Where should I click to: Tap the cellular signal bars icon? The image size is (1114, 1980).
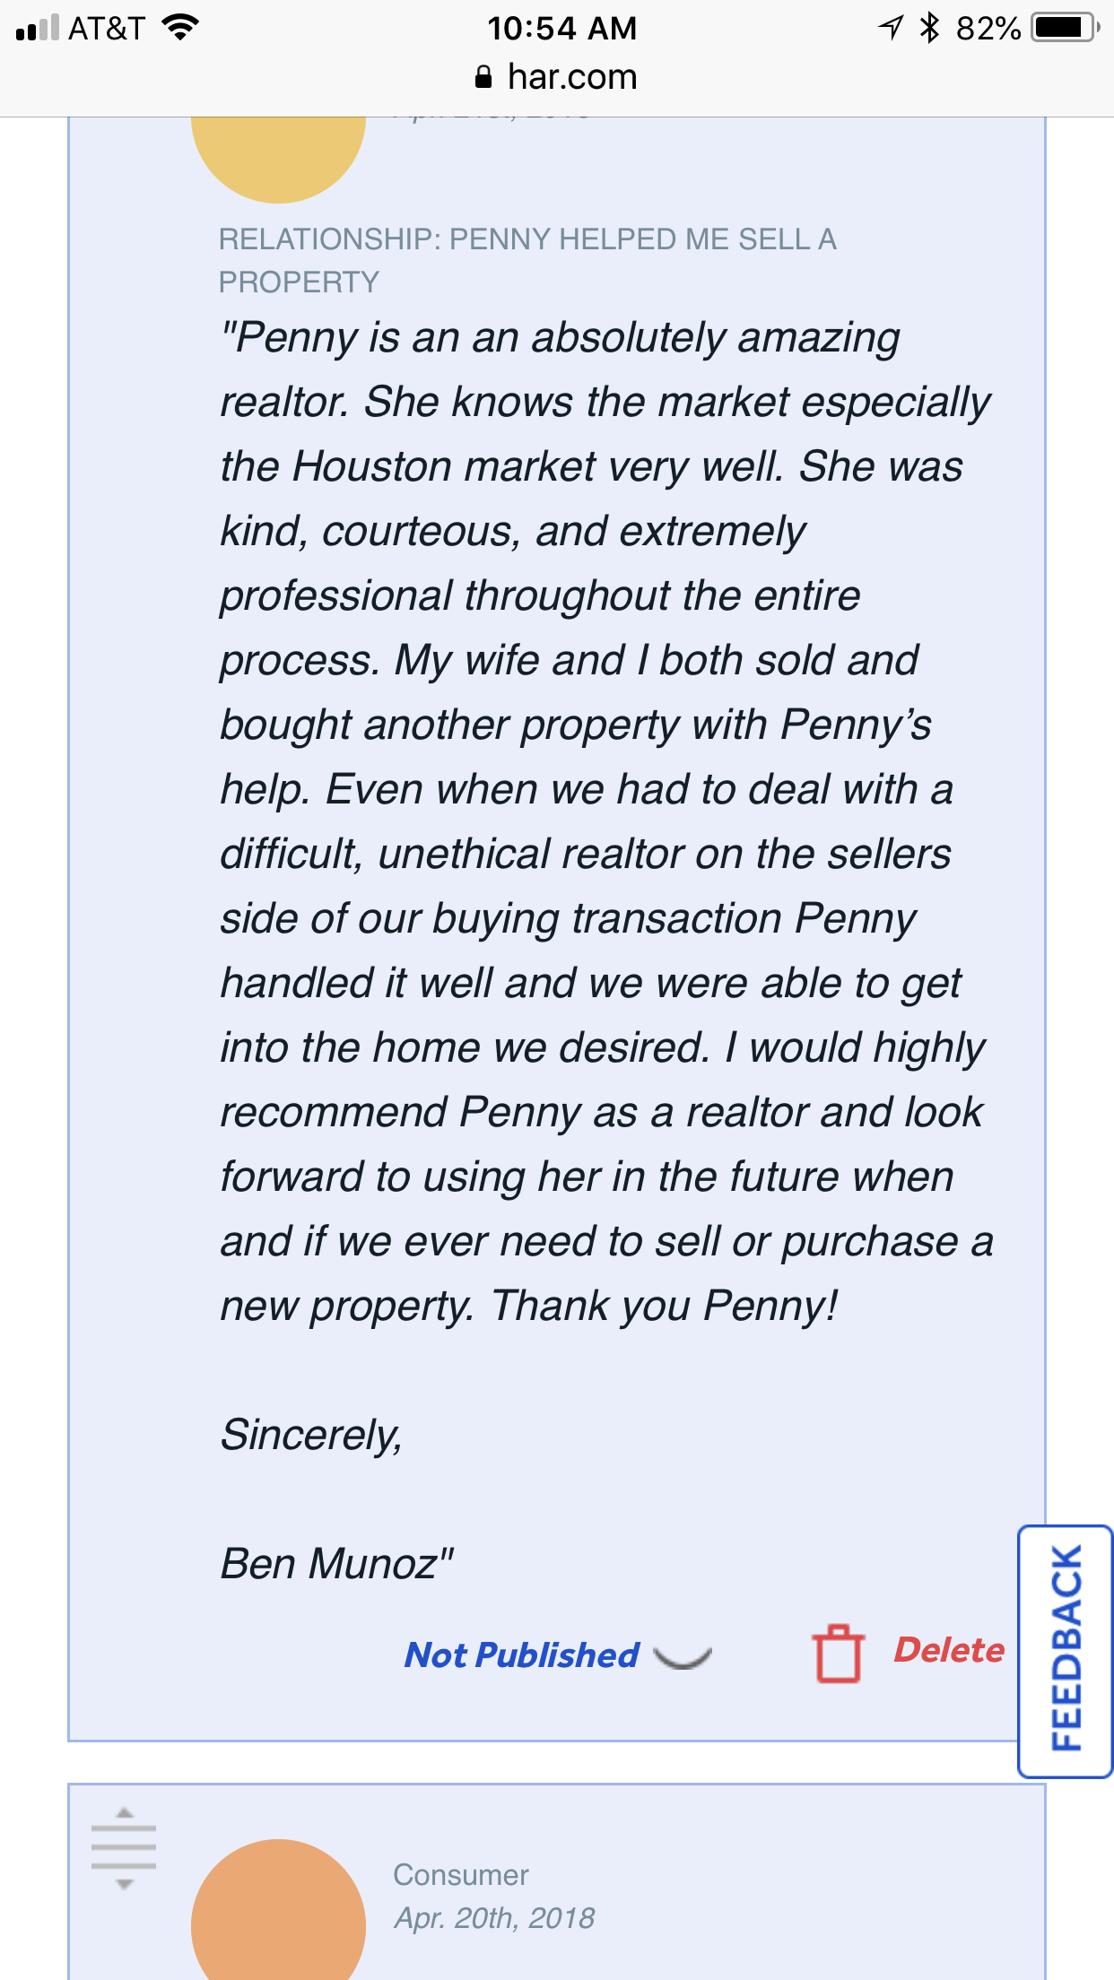[x=38, y=28]
